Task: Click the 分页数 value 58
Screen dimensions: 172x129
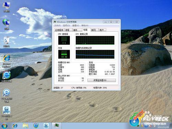Action: pos(83,78)
